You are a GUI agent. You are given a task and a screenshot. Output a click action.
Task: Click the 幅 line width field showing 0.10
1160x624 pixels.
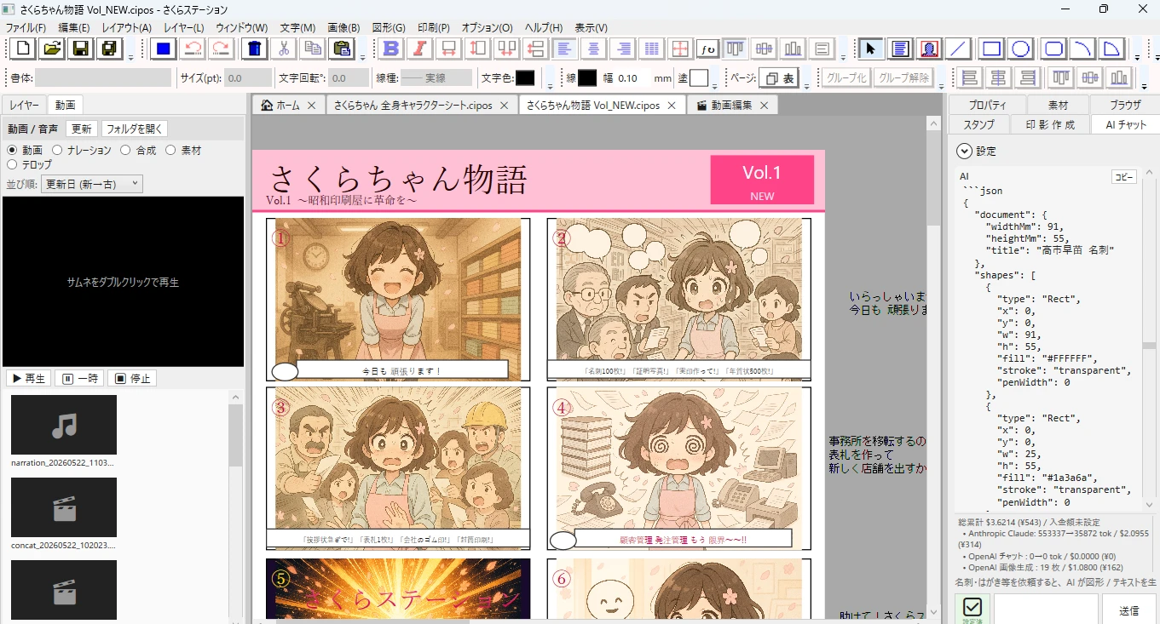[632, 78]
